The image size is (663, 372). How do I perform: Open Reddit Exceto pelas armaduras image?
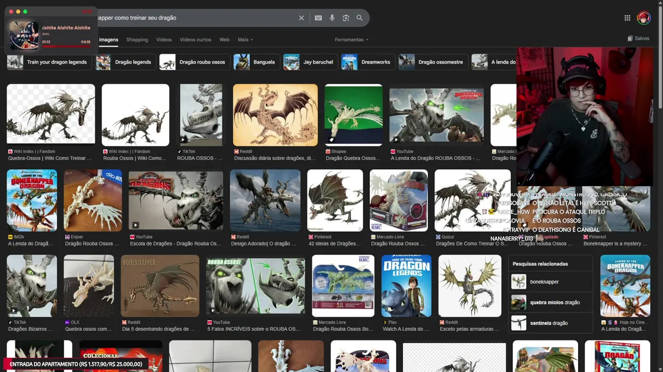coord(470,286)
